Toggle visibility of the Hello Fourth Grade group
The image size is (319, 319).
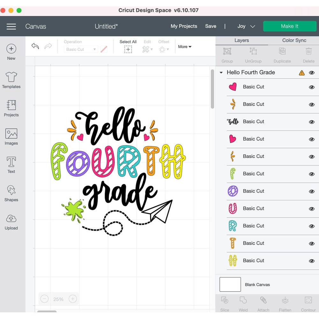[312, 72]
